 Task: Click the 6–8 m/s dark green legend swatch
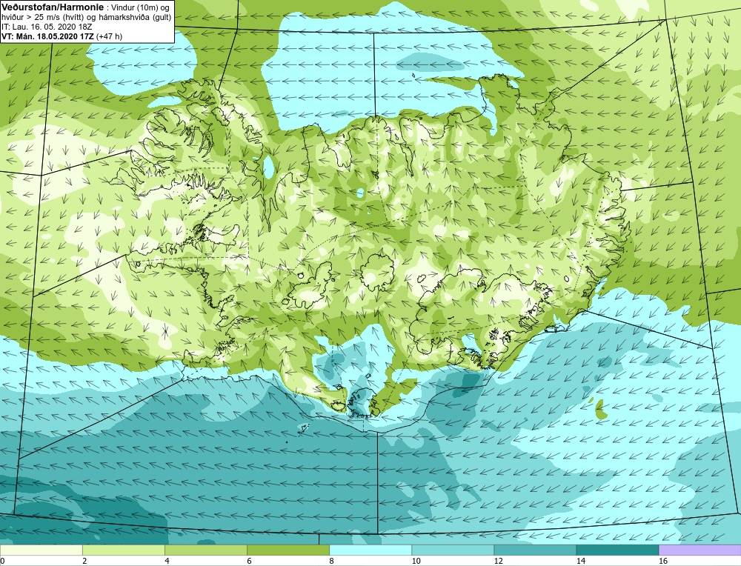(x=288, y=550)
